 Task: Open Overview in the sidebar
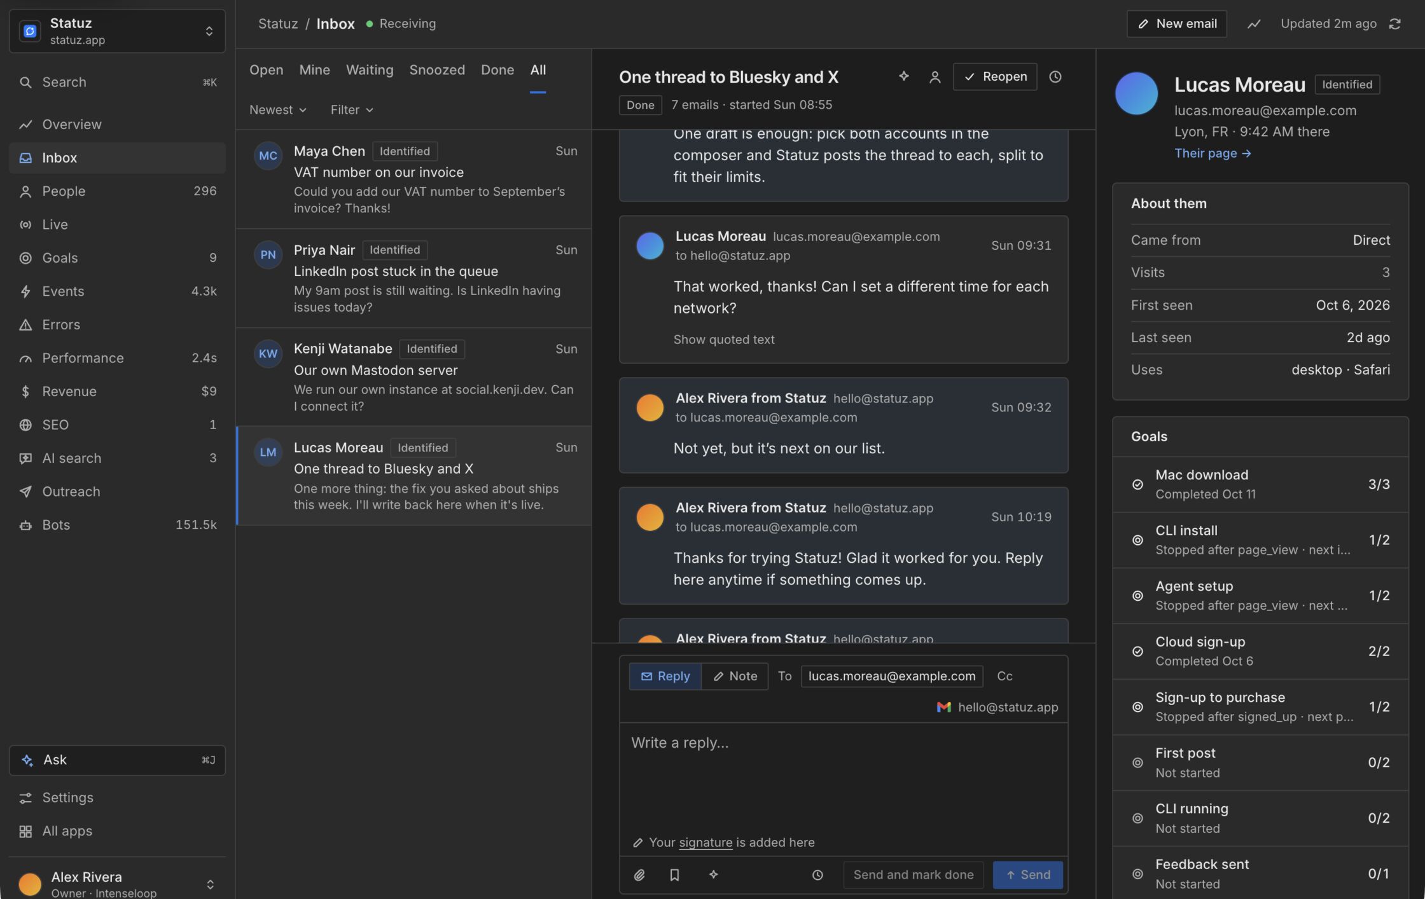(x=118, y=125)
